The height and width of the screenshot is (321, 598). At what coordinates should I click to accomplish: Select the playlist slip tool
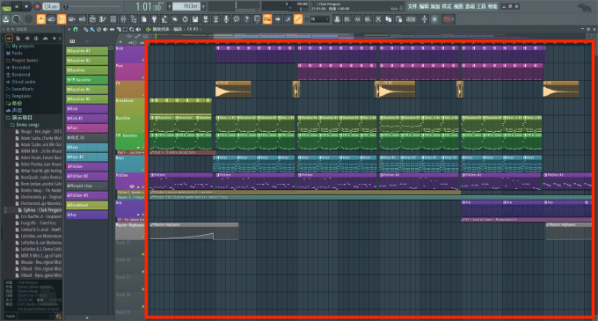113,29
